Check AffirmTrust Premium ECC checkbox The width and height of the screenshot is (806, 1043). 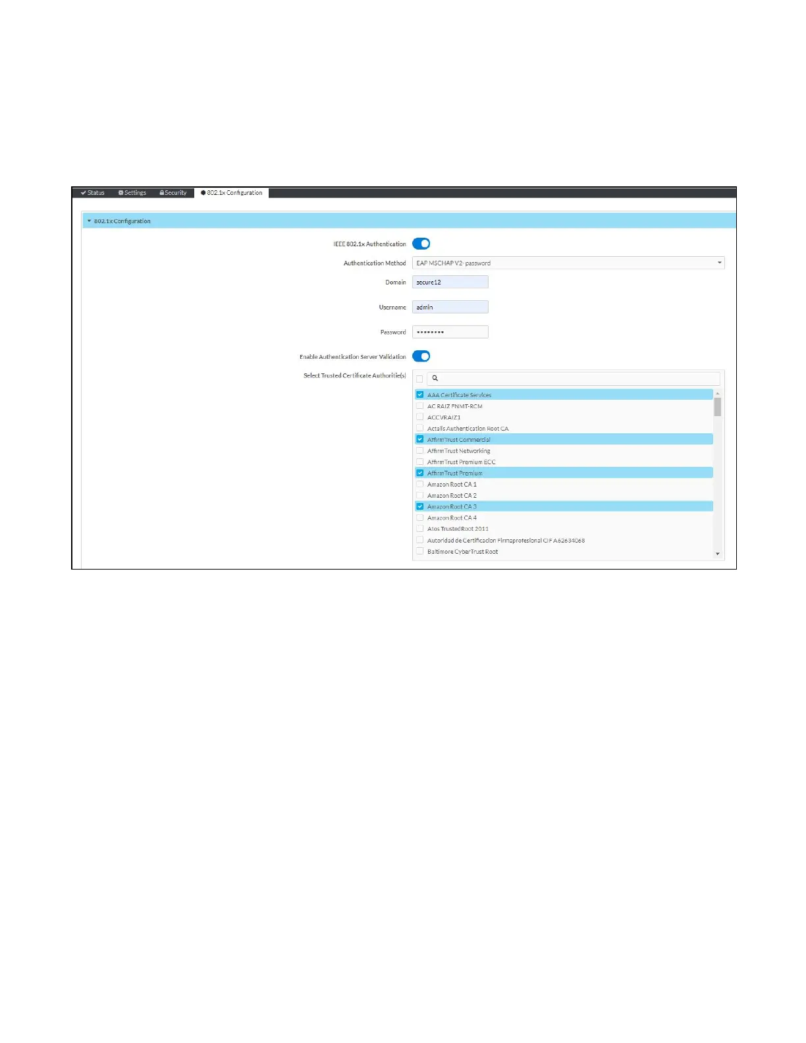point(419,462)
